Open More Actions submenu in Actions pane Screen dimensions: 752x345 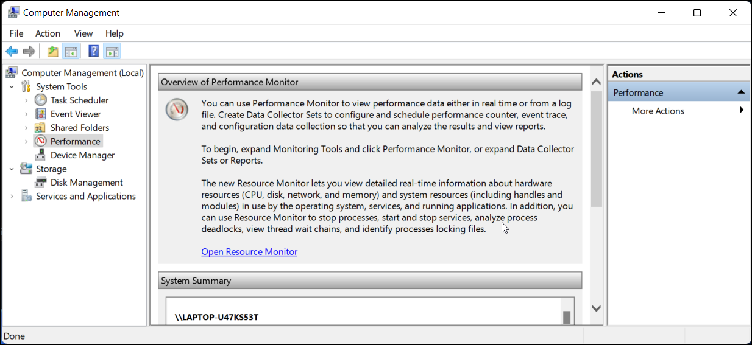pos(658,111)
